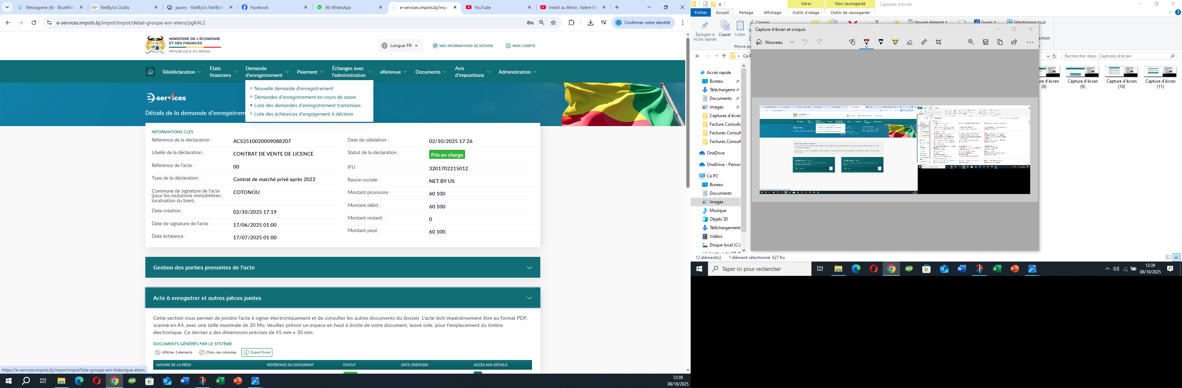Activate the eraser tool in Snip & Sketch
Screen dimensions: 1182x388
(909, 42)
